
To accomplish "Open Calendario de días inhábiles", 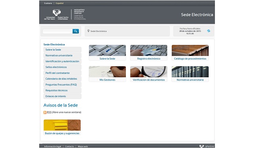I will (63, 79).
